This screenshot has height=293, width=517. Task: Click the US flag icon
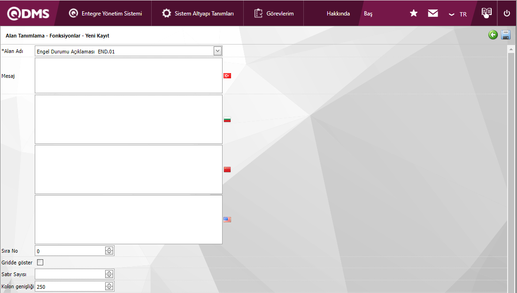tap(227, 219)
